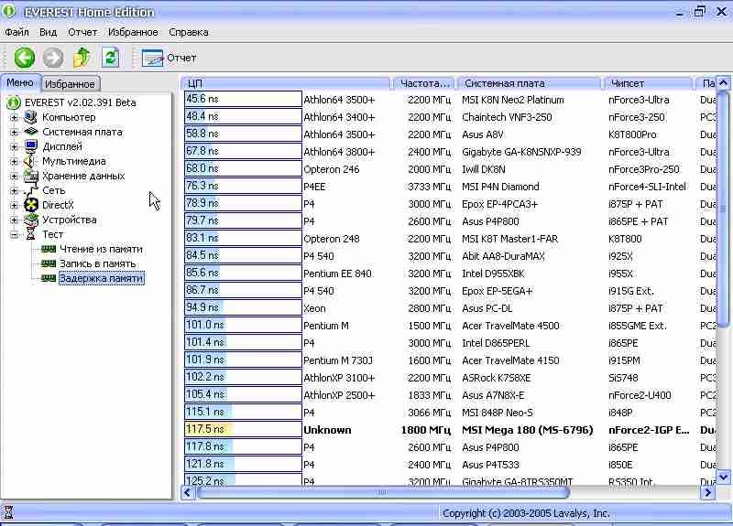Viewport: 733px width, 526px height.
Task: Sort by the ЦП column header
Action: pyautogui.click(x=286, y=83)
